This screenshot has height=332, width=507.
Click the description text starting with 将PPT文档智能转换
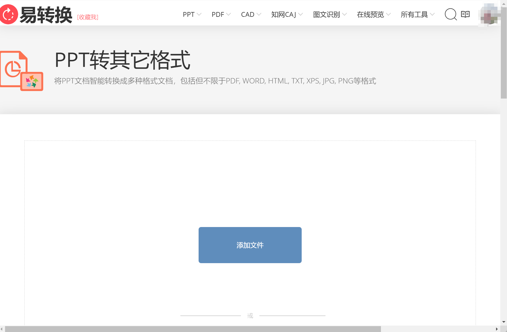(x=215, y=81)
